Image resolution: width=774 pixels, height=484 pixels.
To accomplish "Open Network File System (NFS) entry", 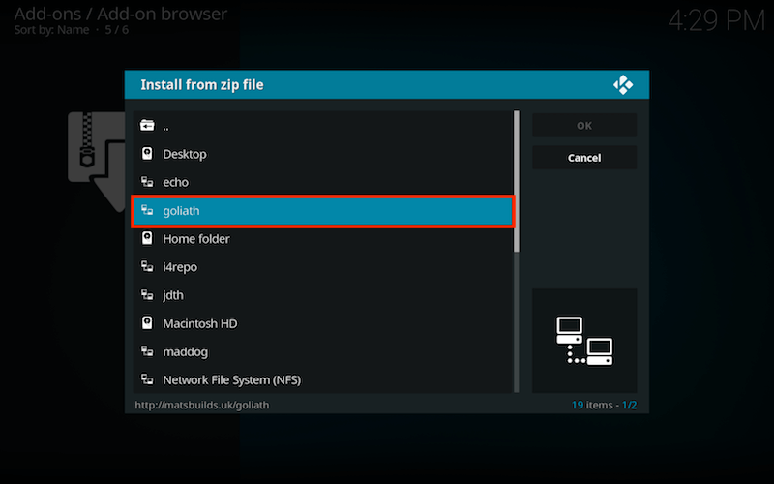I will coord(323,379).
